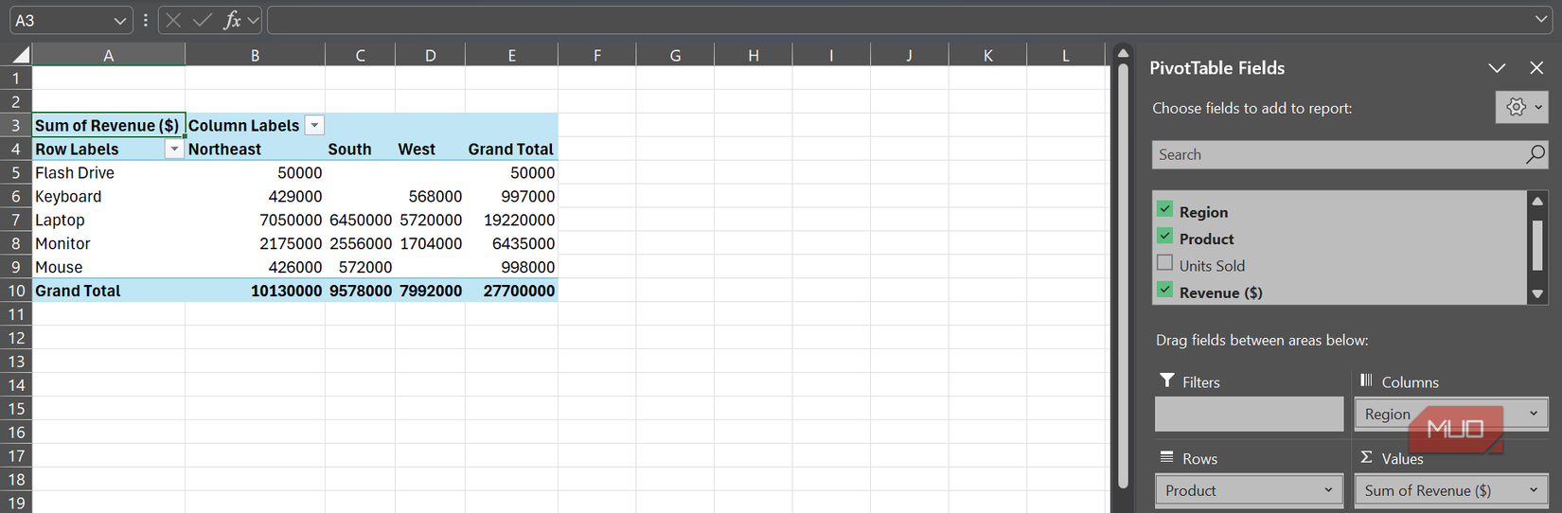1562x513 pixels.
Task: Select the cell containing 2556000
Action: (360, 243)
